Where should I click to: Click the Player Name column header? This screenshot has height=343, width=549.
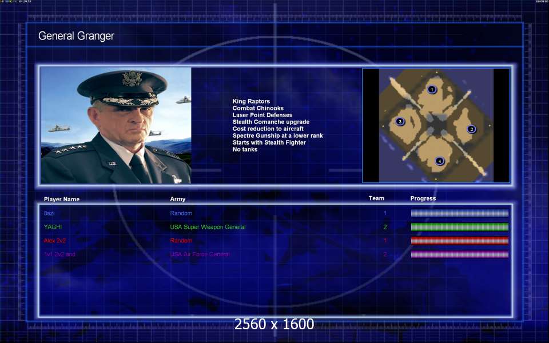(x=62, y=199)
